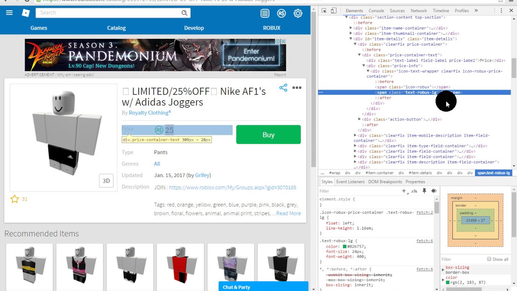Open the three-dots item options menu
The width and height of the screenshot is (517, 291).
pyautogui.click(x=297, y=88)
